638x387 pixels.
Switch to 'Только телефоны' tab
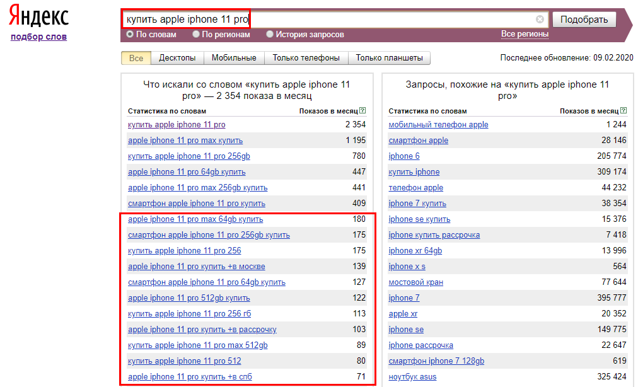pos(306,58)
